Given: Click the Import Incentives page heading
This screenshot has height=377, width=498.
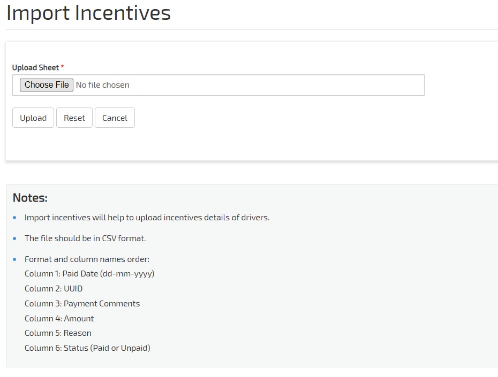Looking at the screenshot, I should click(88, 13).
